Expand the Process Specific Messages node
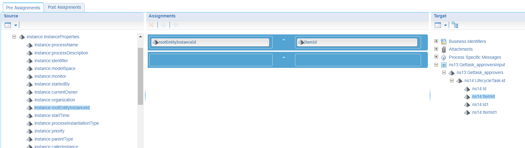525x148 pixels. click(436, 57)
